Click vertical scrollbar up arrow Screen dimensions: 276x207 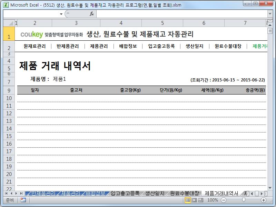[270, 25]
